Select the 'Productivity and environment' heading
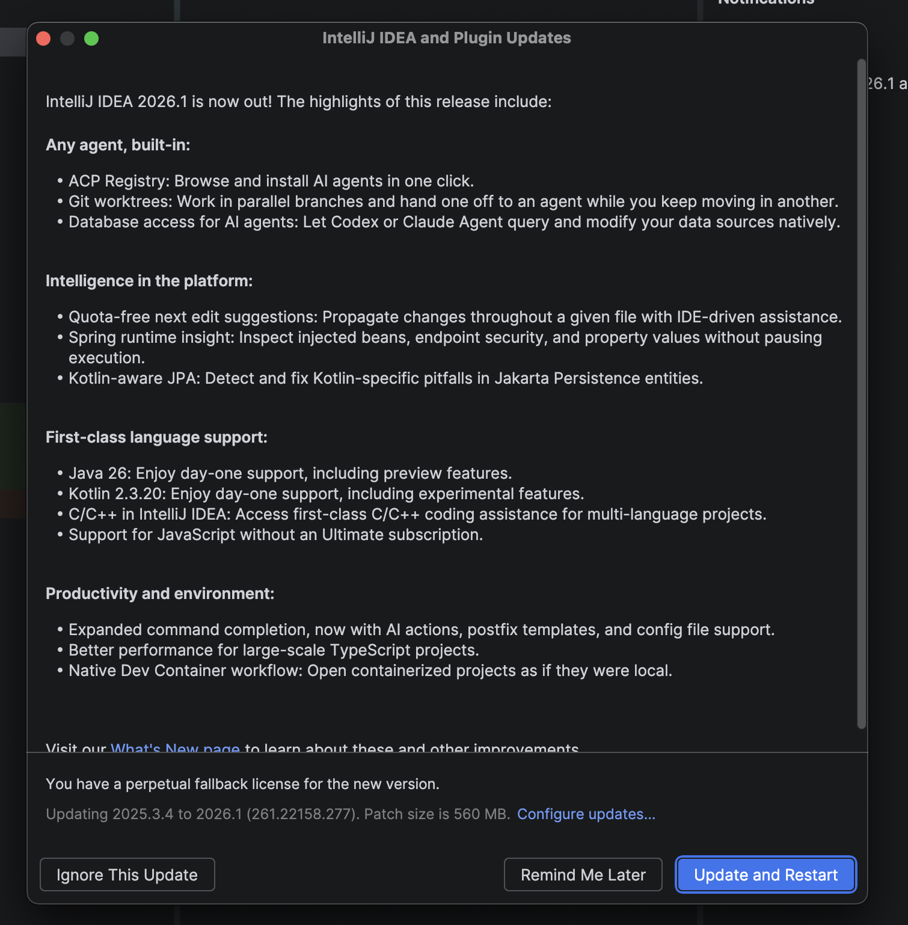This screenshot has width=908, height=925. pyautogui.click(x=159, y=594)
